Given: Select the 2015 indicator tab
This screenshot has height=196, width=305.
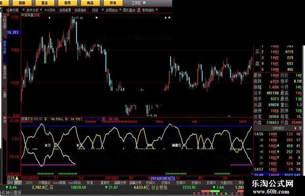Looking at the screenshot, I should pos(29,182).
